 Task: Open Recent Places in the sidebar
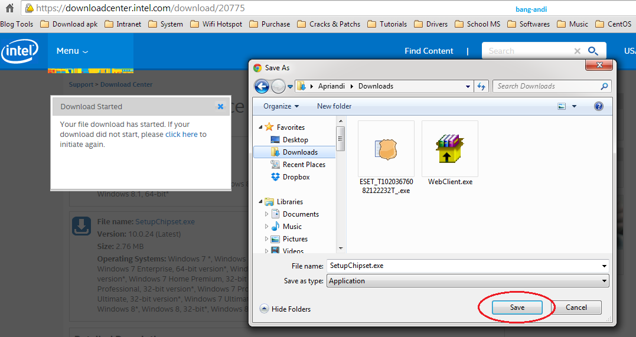point(298,164)
